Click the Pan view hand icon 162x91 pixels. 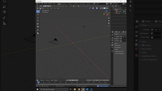109,21
